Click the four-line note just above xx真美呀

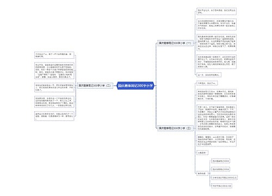[217, 140]
